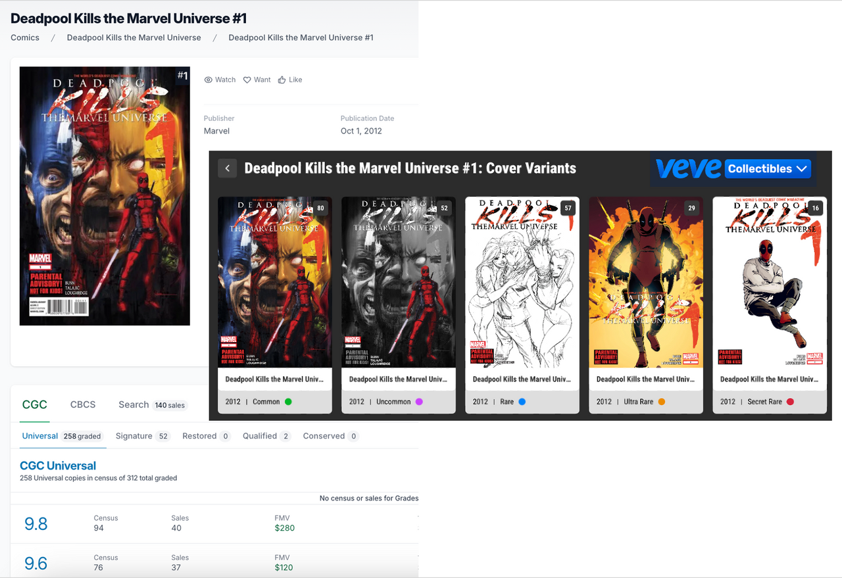Click the 2012 | Rare card label
Screen dimensions: 842x578
click(493, 402)
